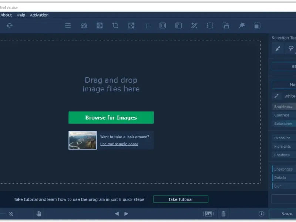Select the retouch face icon
This screenshot has width=296, height=222.
point(84,26)
